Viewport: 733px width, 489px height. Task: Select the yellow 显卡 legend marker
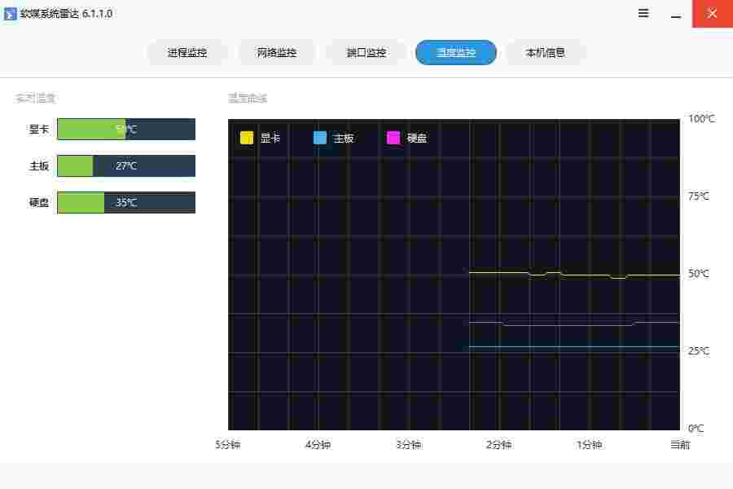point(246,138)
